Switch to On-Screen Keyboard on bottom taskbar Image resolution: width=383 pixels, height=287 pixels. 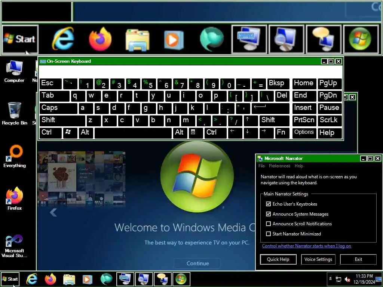(125, 279)
